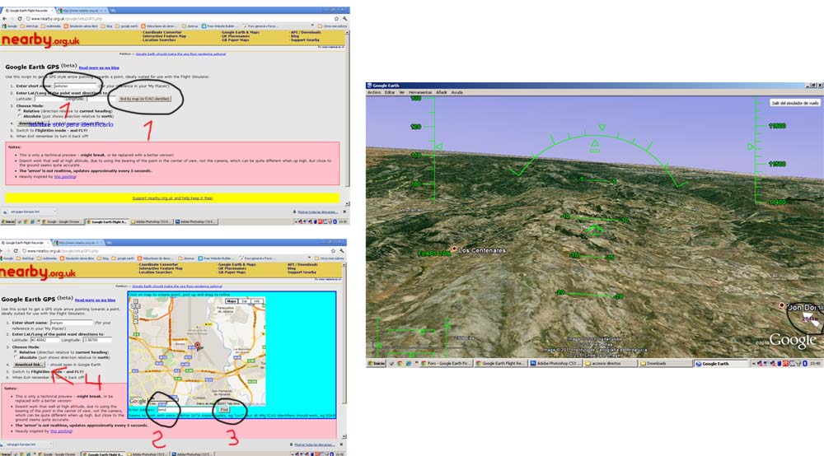This screenshot has height=456, width=824.
Task: Select Sat view tab on bottom browser map
Action: point(245,301)
